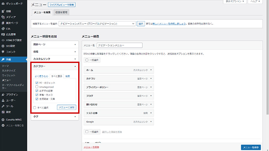Tick the すべて選択 select-all checkbox

tap(34, 107)
